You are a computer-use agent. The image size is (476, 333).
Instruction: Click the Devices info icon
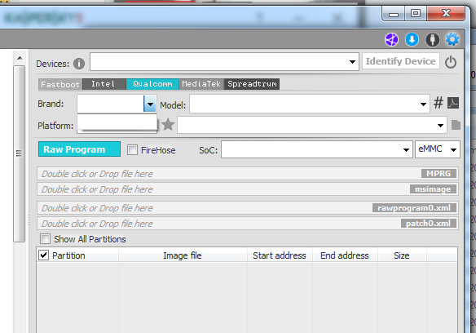coord(79,64)
